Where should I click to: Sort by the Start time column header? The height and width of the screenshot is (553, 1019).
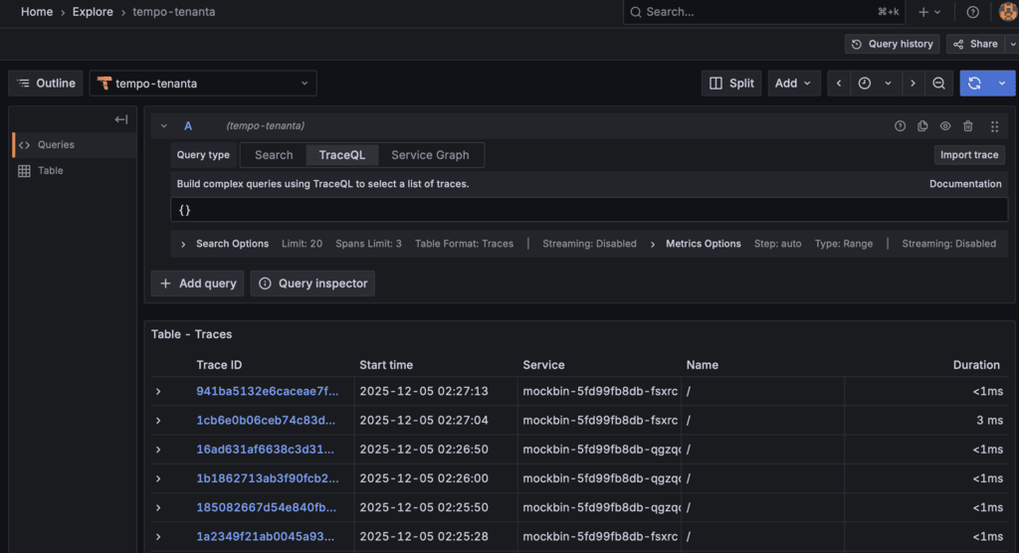tap(386, 365)
